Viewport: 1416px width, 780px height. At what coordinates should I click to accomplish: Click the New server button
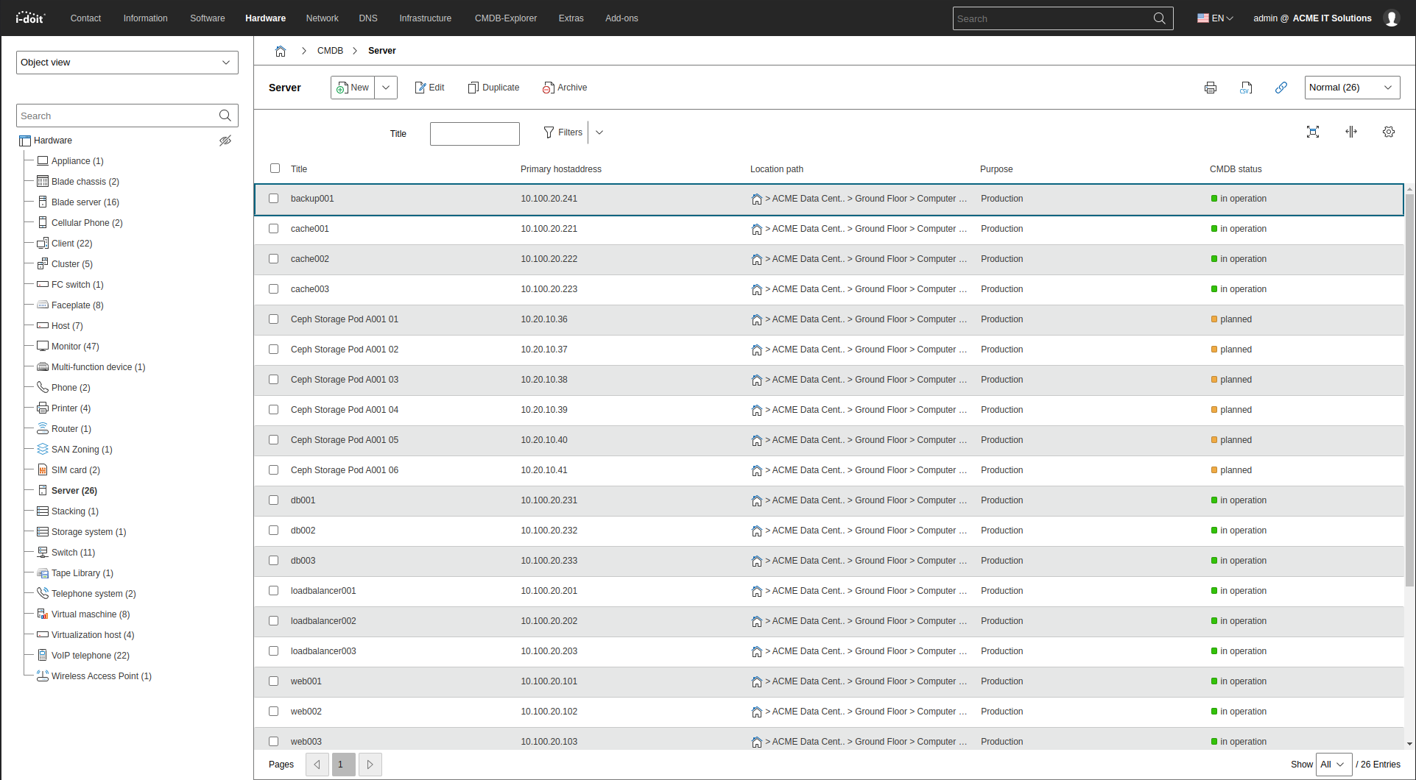tap(353, 88)
